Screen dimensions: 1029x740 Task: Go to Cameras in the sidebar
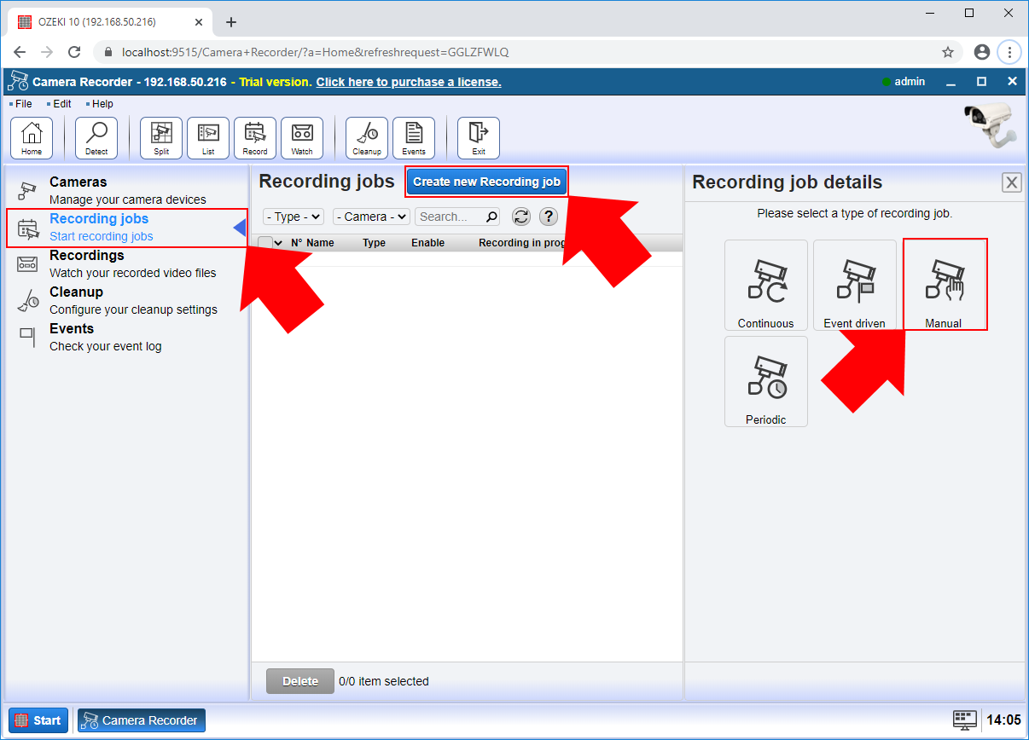[127, 191]
